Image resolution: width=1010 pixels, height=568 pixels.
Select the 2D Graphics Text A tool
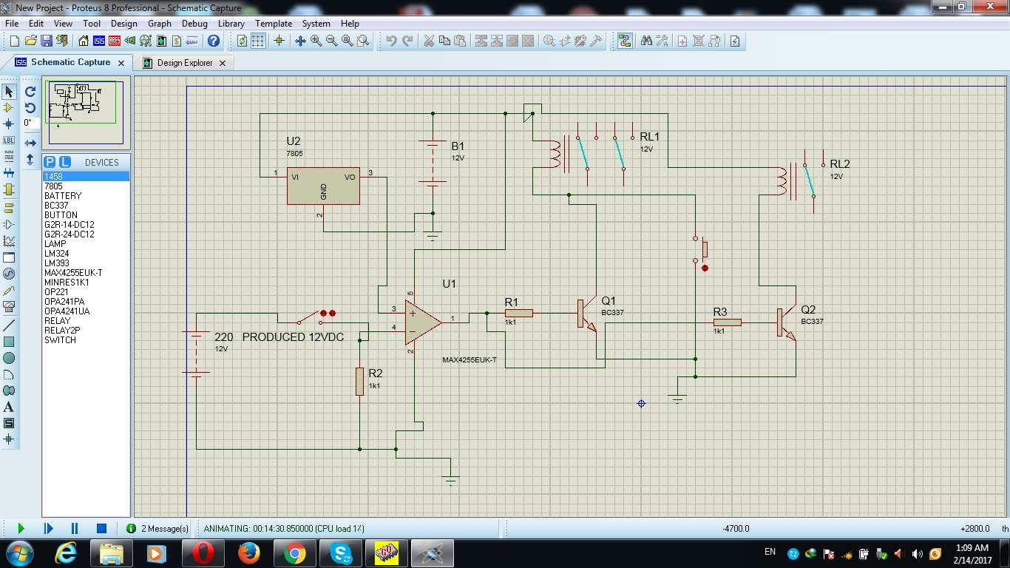click(9, 407)
